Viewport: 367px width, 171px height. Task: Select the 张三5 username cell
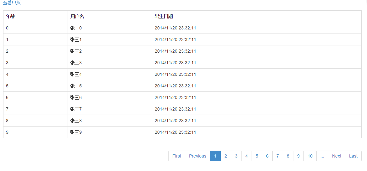(x=76, y=86)
